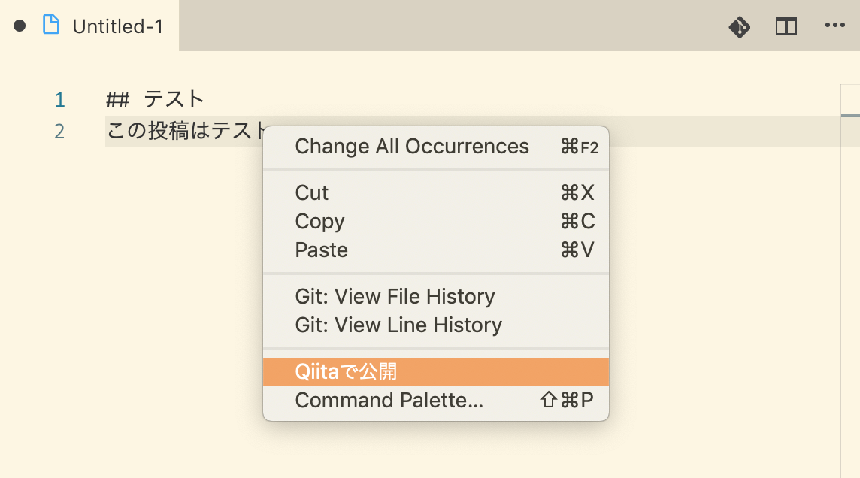The height and width of the screenshot is (478, 860).
Task: Split the editor with the split icon
Action: tap(786, 26)
